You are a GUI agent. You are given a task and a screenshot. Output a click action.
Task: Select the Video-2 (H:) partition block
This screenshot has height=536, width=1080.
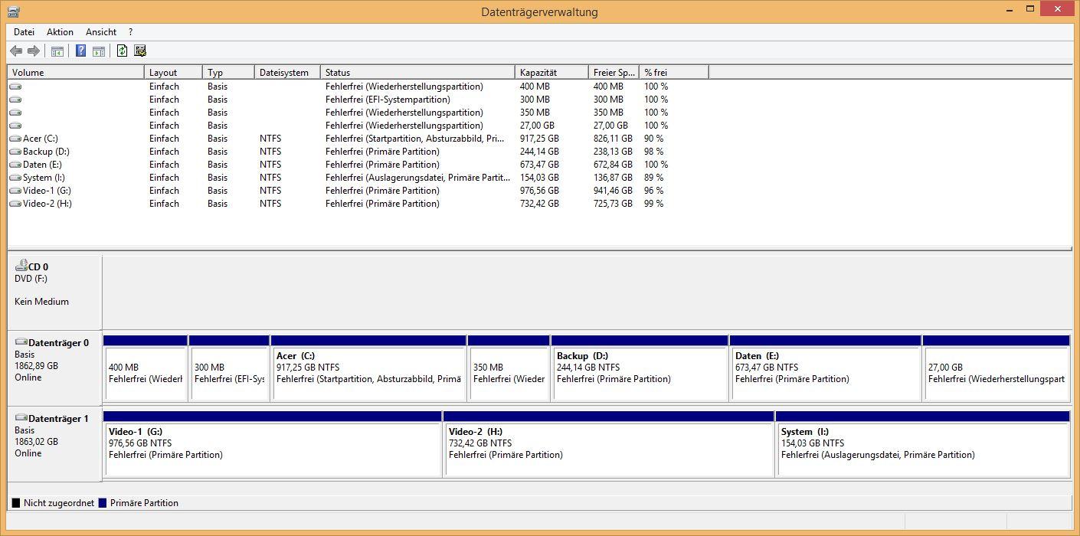coord(609,444)
